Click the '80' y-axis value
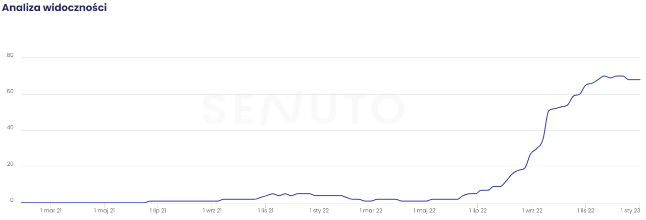Viewport: 646px width, 220px height. 10,55
